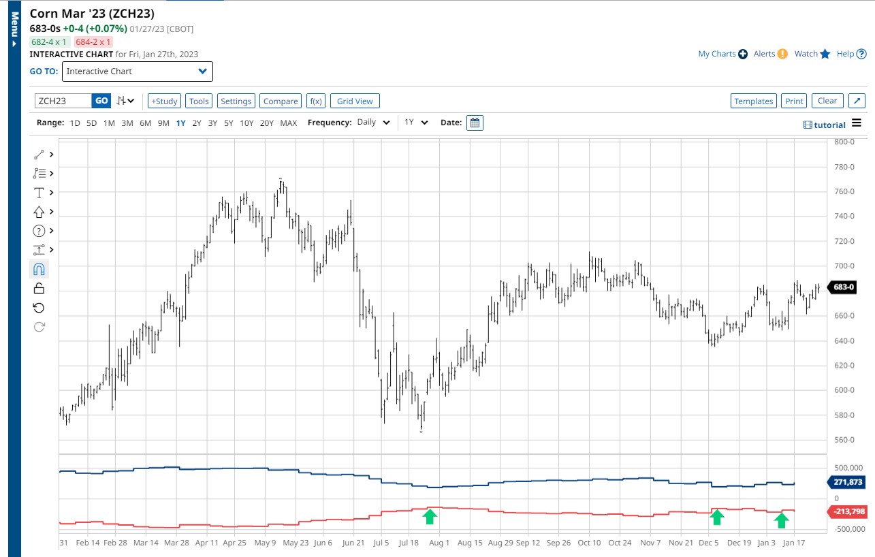The height and width of the screenshot is (557, 875).
Task: Select the measure range tool icon
Action: [x=39, y=250]
